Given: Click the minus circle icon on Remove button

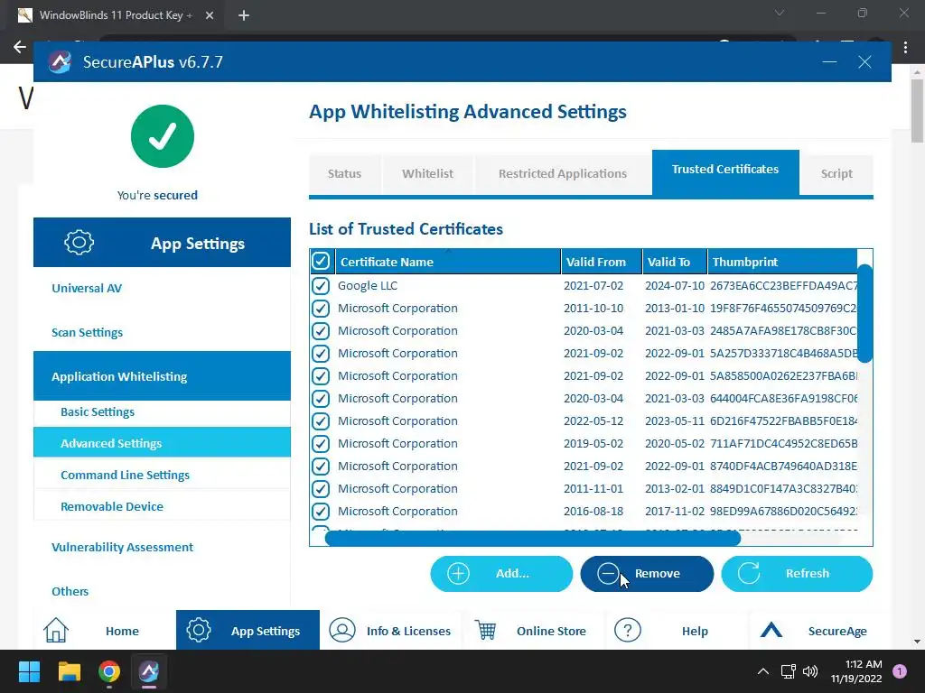Looking at the screenshot, I should pos(608,573).
